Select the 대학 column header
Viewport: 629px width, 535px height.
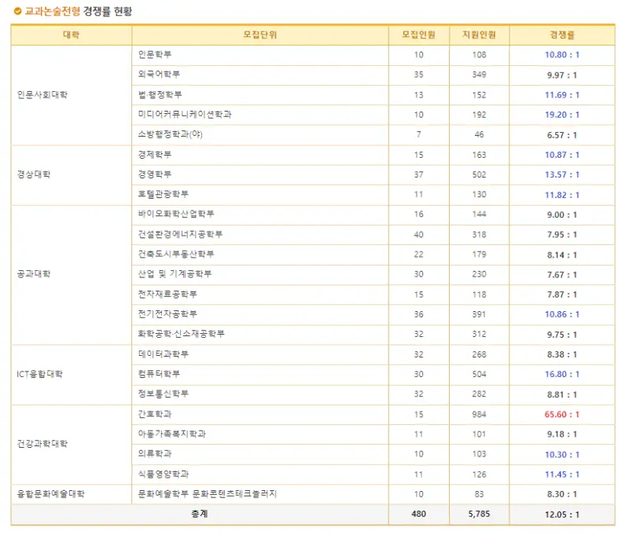click(72, 35)
